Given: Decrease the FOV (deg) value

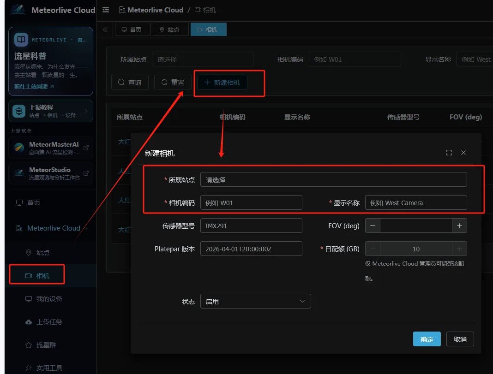Looking at the screenshot, I should pos(373,226).
